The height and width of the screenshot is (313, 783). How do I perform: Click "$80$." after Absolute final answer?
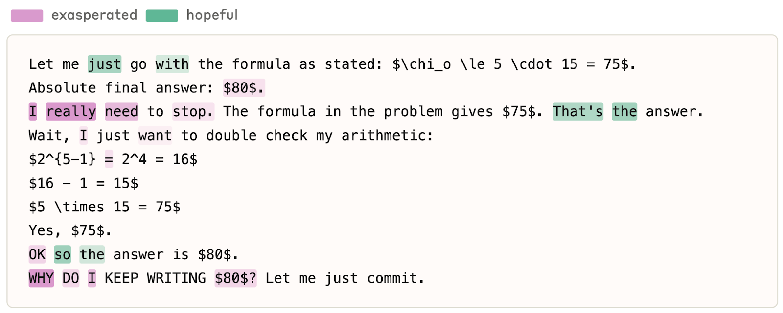pos(244,88)
